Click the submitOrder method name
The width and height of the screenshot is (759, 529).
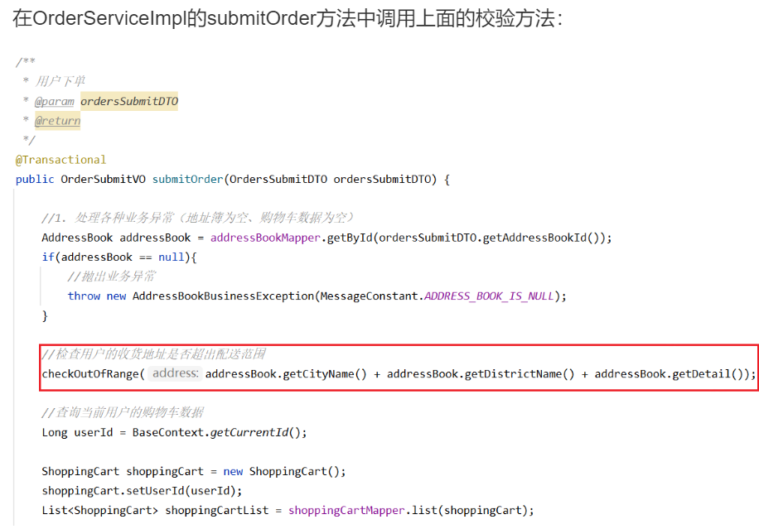coord(188,179)
